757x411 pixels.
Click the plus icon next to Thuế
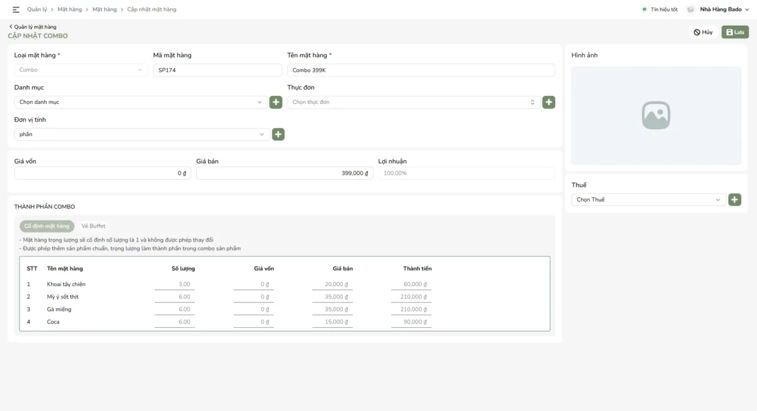pyautogui.click(x=734, y=200)
